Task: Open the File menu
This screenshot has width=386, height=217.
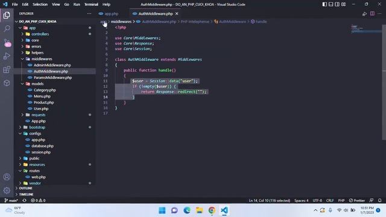Action: [14, 4]
